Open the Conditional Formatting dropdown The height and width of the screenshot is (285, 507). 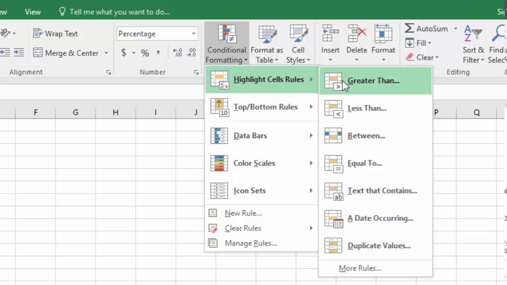click(x=227, y=44)
